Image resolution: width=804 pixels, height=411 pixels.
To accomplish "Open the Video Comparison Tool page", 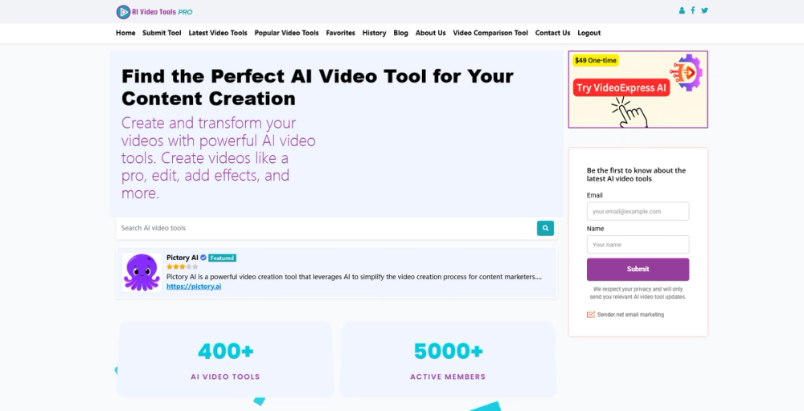I will (490, 33).
